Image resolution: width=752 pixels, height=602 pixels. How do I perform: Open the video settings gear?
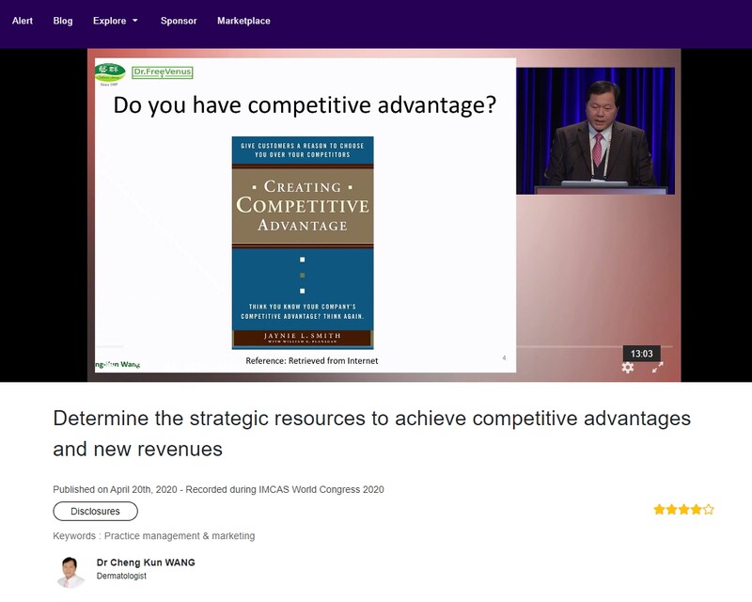click(628, 367)
